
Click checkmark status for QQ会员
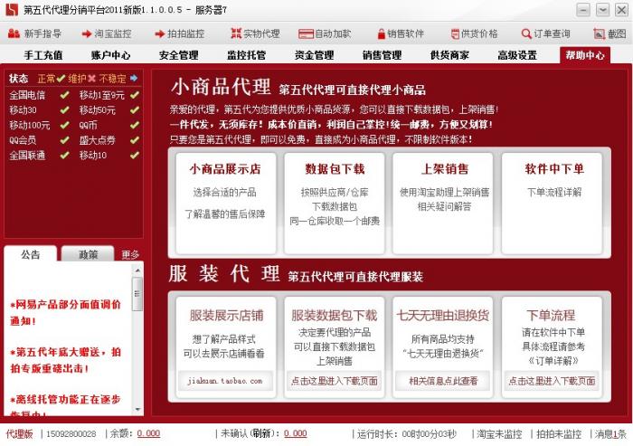(64, 140)
